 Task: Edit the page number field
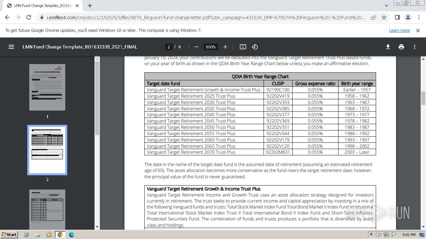[x=169, y=47]
